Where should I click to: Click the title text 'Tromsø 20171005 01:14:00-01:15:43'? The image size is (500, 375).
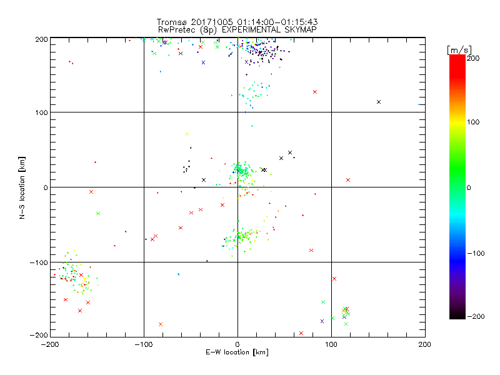point(237,22)
